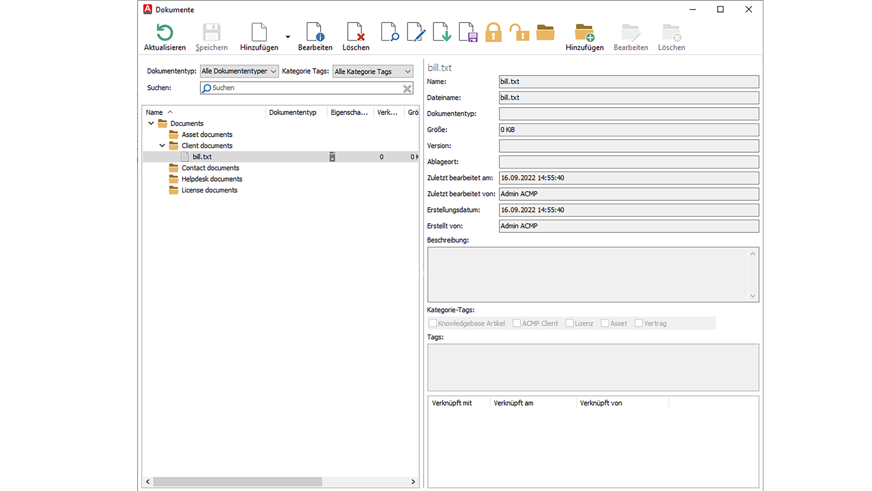Click the bill.txt file icon

[185, 157]
